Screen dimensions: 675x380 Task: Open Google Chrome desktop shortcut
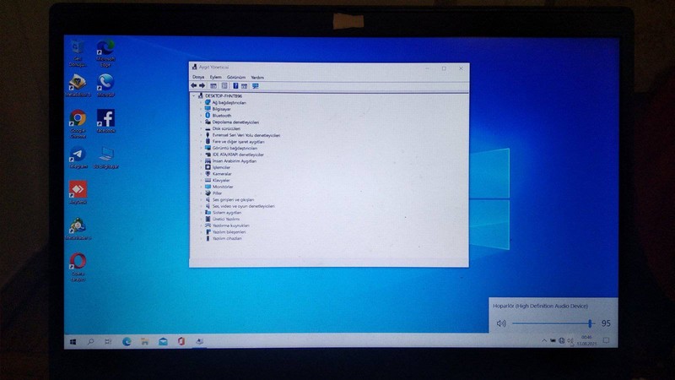click(x=78, y=124)
